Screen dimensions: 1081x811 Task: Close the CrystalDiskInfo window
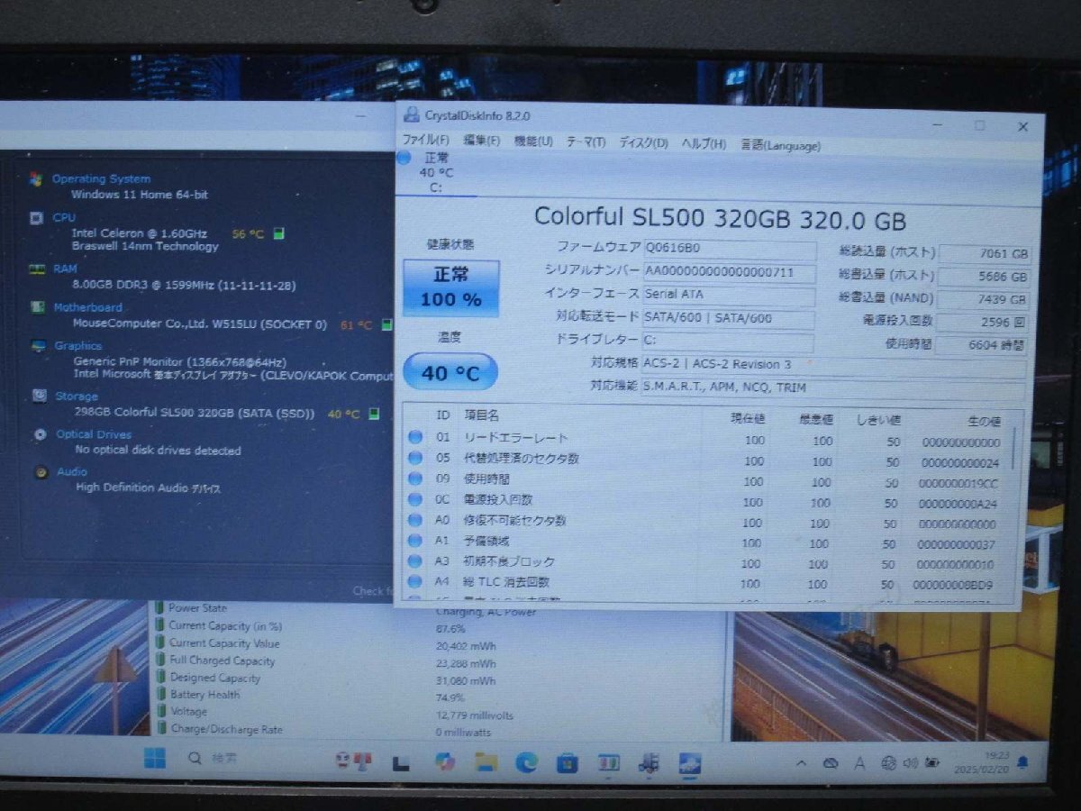point(1022,127)
